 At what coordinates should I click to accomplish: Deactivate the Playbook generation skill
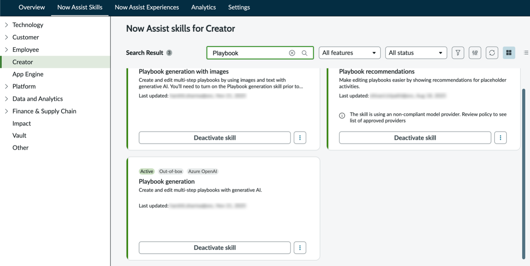click(x=215, y=248)
